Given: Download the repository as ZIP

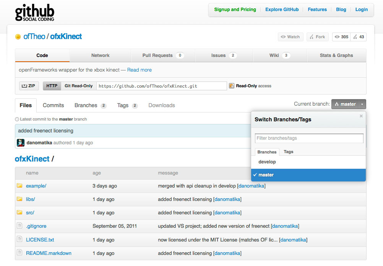Looking at the screenshot, I should [x=29, y=86].
